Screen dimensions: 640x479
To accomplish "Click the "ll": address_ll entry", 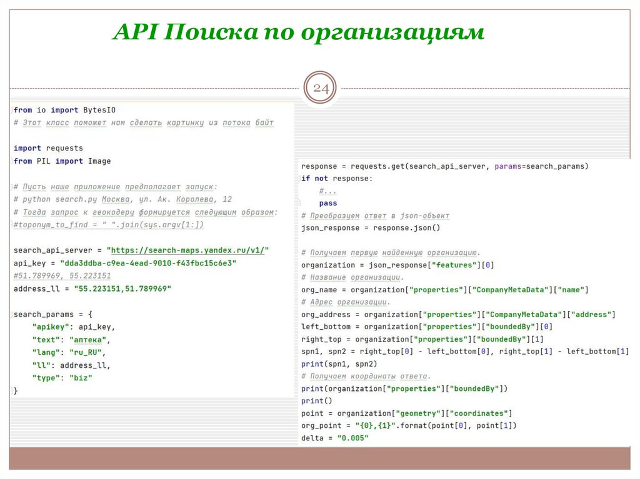I will [71, 365].
